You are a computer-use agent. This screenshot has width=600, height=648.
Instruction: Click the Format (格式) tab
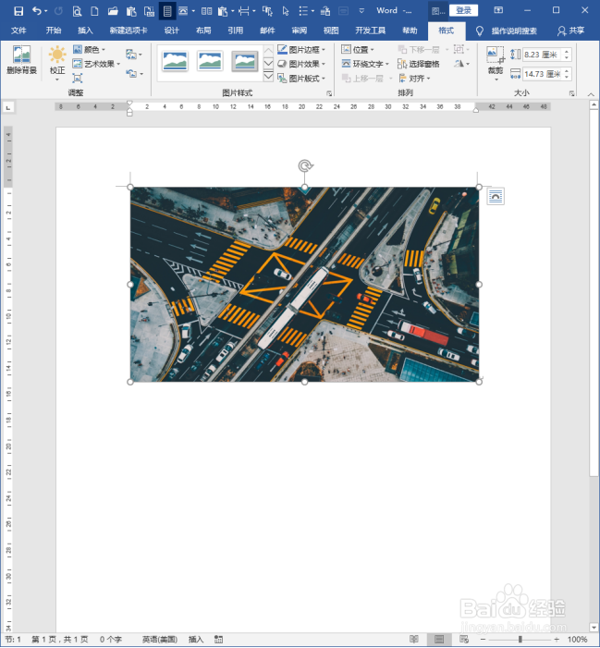447,31
